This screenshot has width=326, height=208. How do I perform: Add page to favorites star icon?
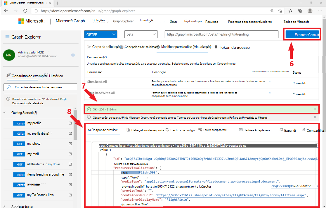pyautogui.click(x=280, y=11)
